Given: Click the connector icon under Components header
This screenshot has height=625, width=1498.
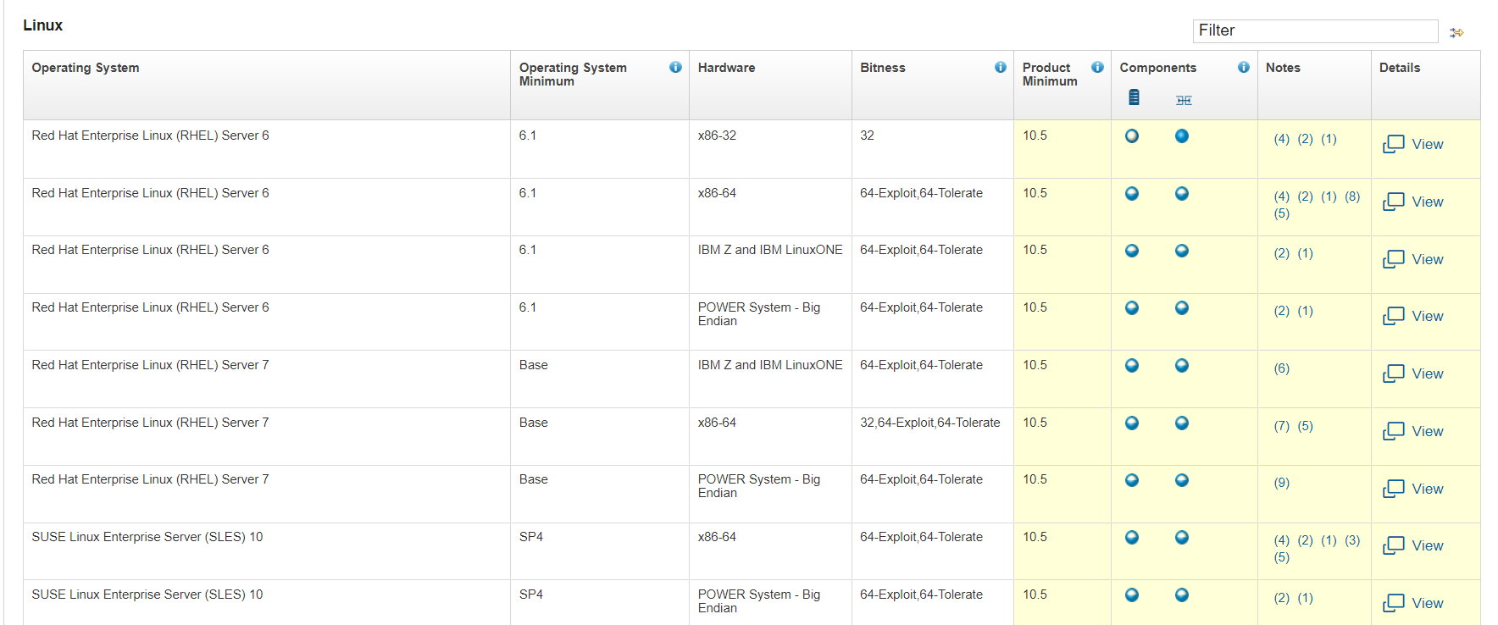Looking at the screenshot, I should (1184, 100).
